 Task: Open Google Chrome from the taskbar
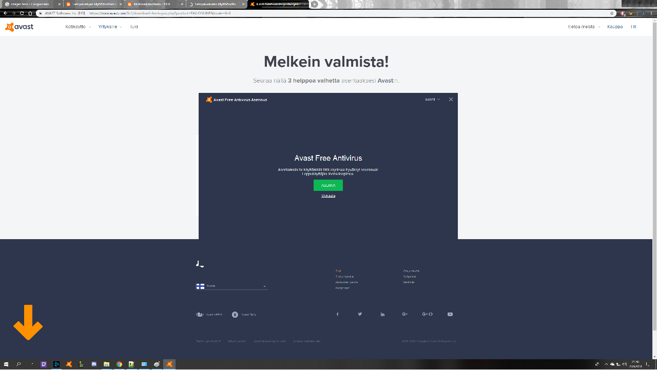point(119,364)
